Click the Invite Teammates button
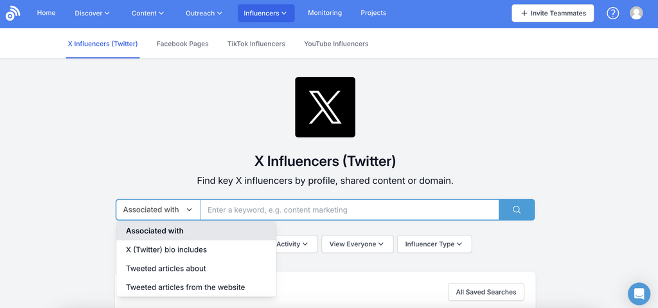Image resolution: width=658 pixels, height=308 pixels. click(553, 13)
